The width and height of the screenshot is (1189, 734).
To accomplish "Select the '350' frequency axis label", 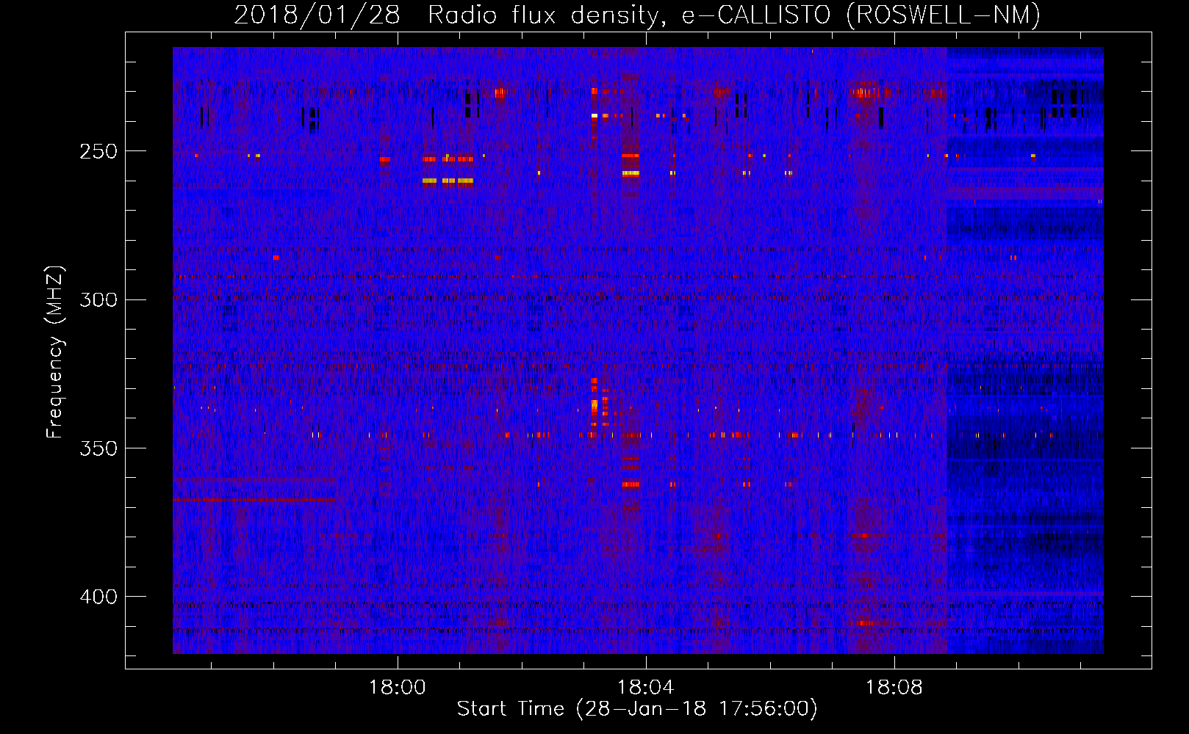I will pyautogui.click(x=98, y=448).
